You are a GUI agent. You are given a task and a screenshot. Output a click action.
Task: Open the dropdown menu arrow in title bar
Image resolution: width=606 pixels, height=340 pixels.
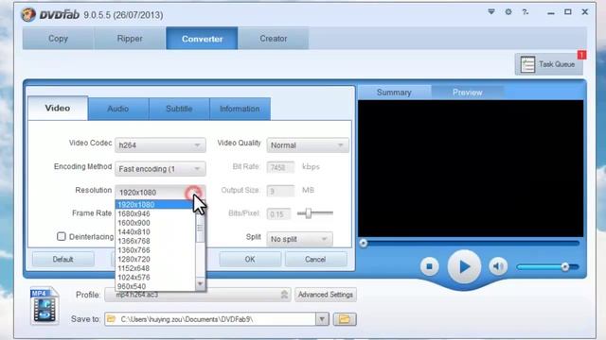tap(491, 12)
